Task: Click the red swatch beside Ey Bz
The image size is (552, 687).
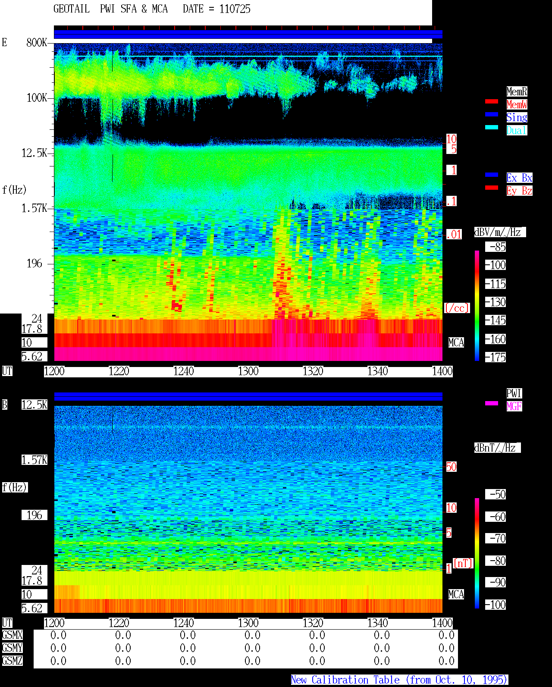Action: point(492,188)
